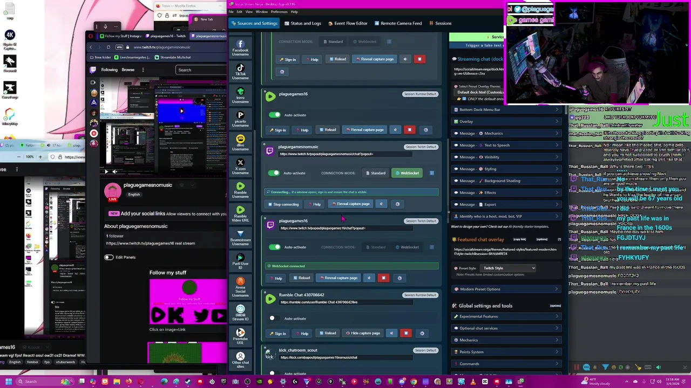This screenshot has width=691, height=388.
Task: Expand Message - Background Shading section
Action: 506,181
